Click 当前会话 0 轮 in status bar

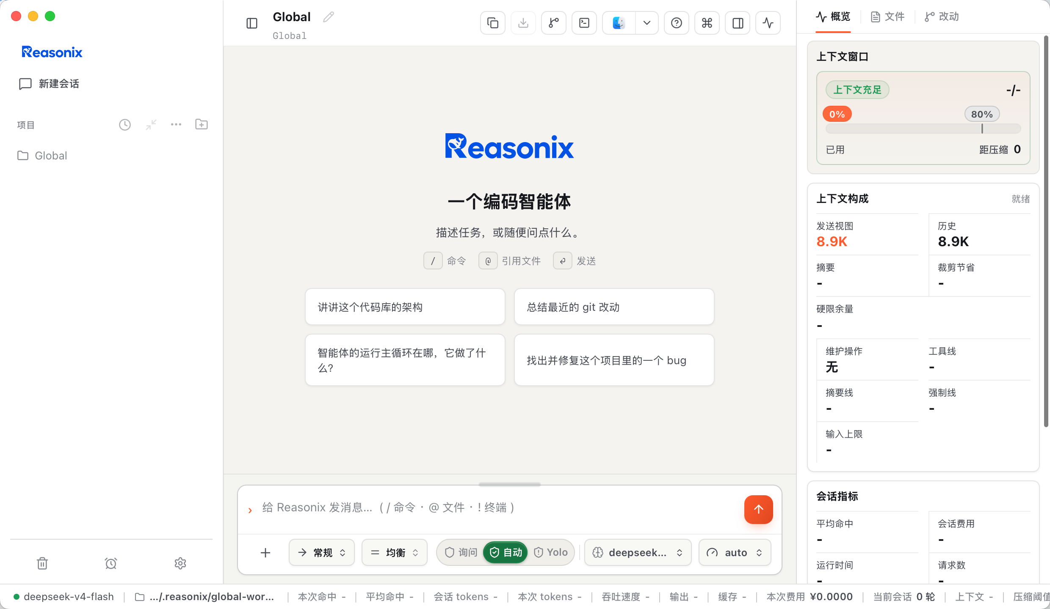[904, 597]
